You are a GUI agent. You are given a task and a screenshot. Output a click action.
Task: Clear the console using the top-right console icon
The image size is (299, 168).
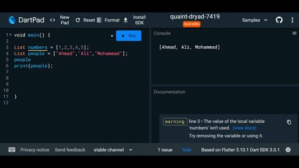point(294,33)
